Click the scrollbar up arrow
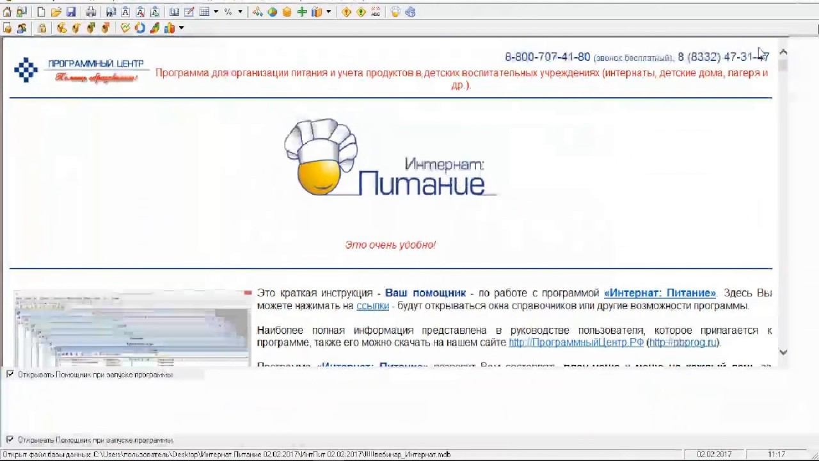Image resolution: width=819 pixels, height=461 pixels. click(x=783, y=52)
